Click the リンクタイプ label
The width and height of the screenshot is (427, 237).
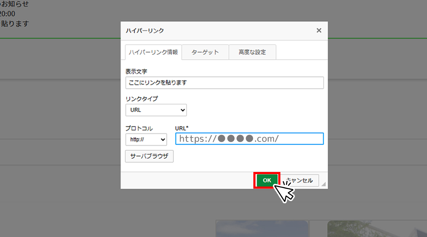pyautogui.click(x=142, y=99)
